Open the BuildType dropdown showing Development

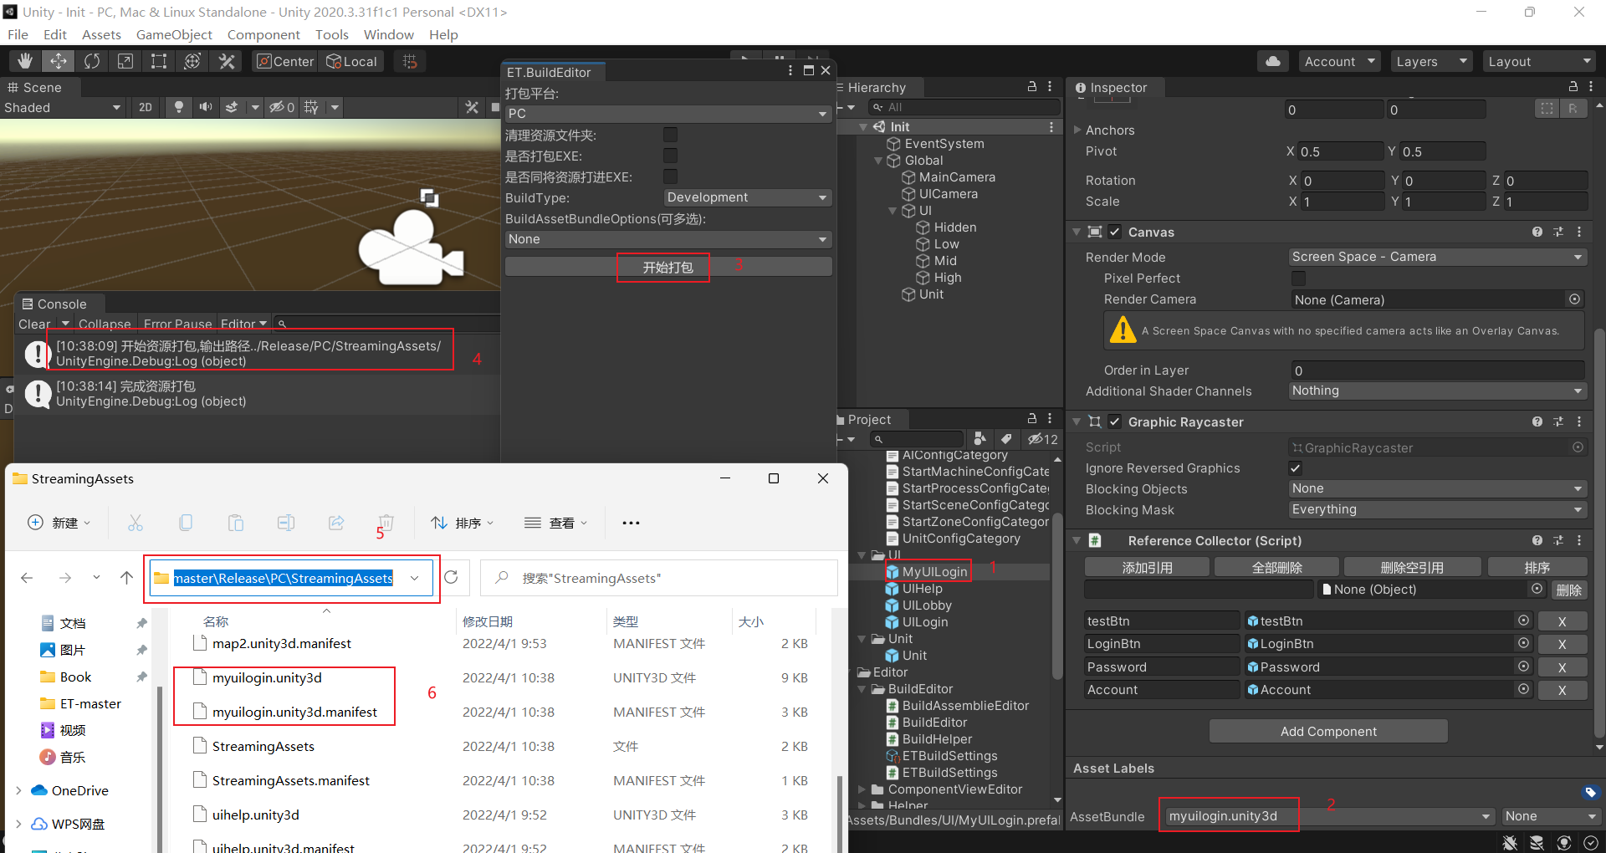pyautogui.click(x=746, y=197)
